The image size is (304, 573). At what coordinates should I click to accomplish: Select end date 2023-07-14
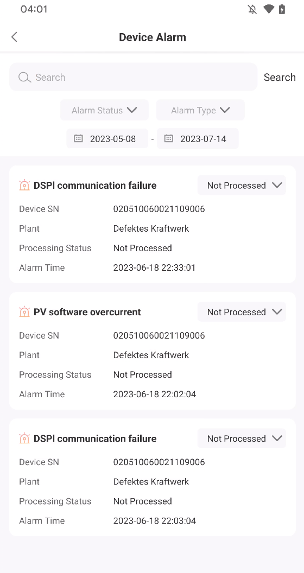[x=197, y=138]
